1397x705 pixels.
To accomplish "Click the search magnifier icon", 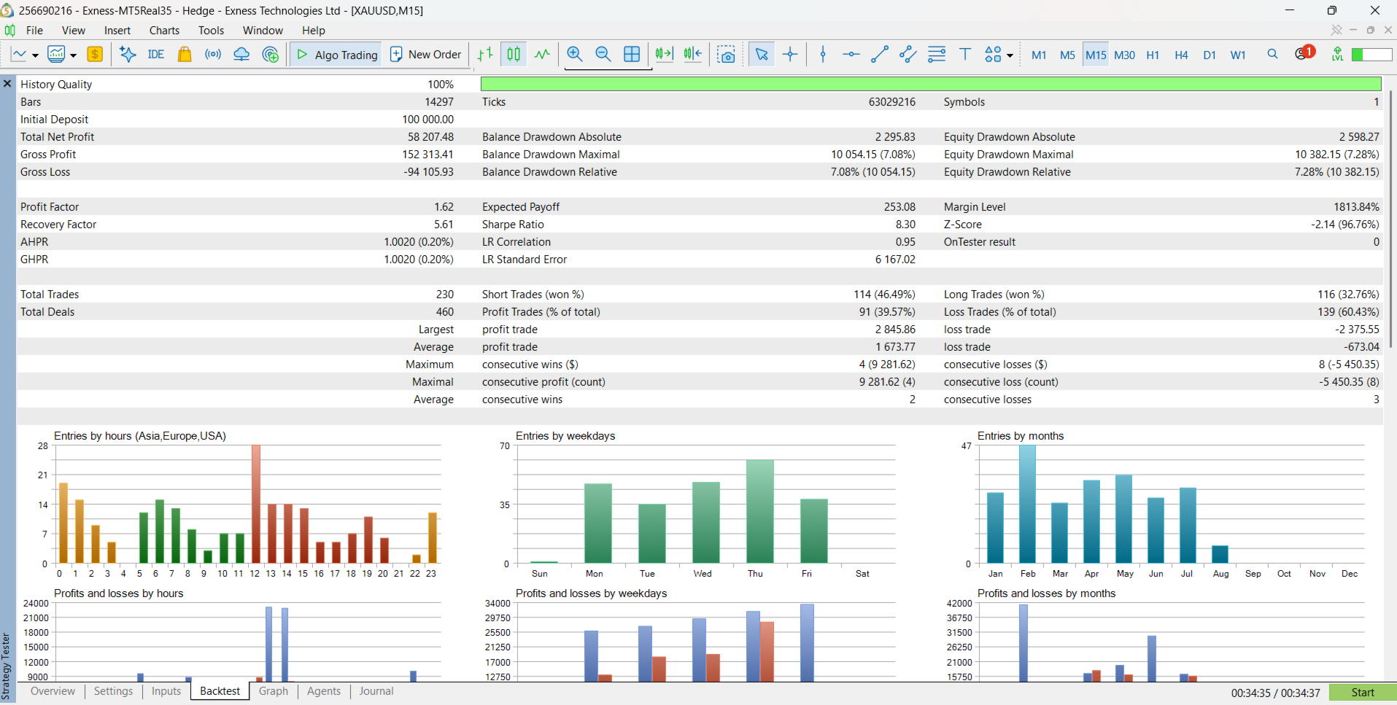I will tap(1272, 55).
